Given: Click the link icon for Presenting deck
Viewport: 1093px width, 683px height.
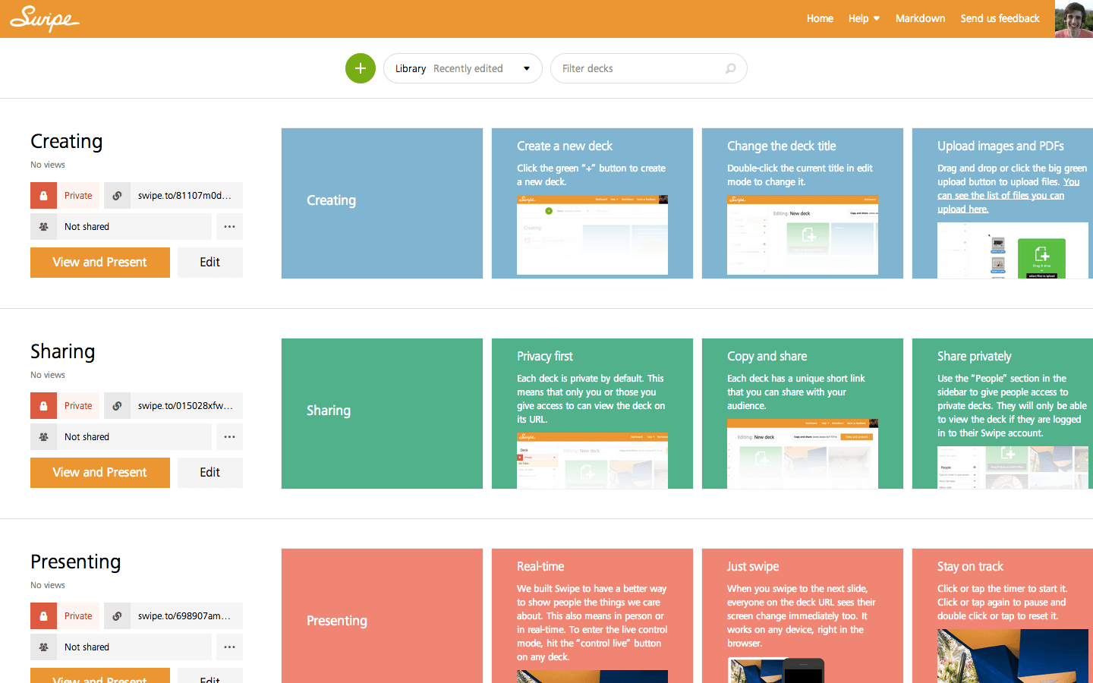Looking at the screenshot, I should (x=117, y=616).
